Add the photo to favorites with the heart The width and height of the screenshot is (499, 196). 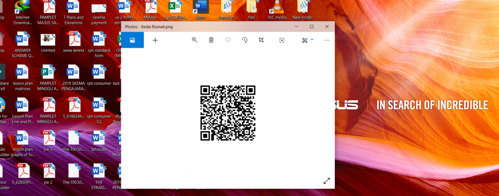point(228,40)
